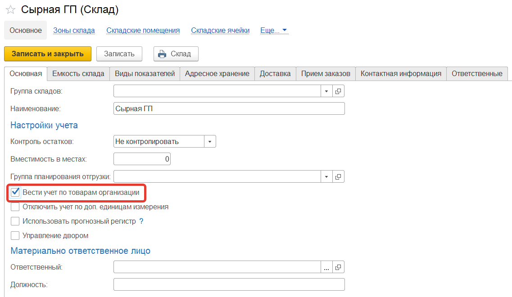Expand Группа планирования отгрузки dropdown
This screenshot has height=297, width=512.
click(x=327, y=176)
